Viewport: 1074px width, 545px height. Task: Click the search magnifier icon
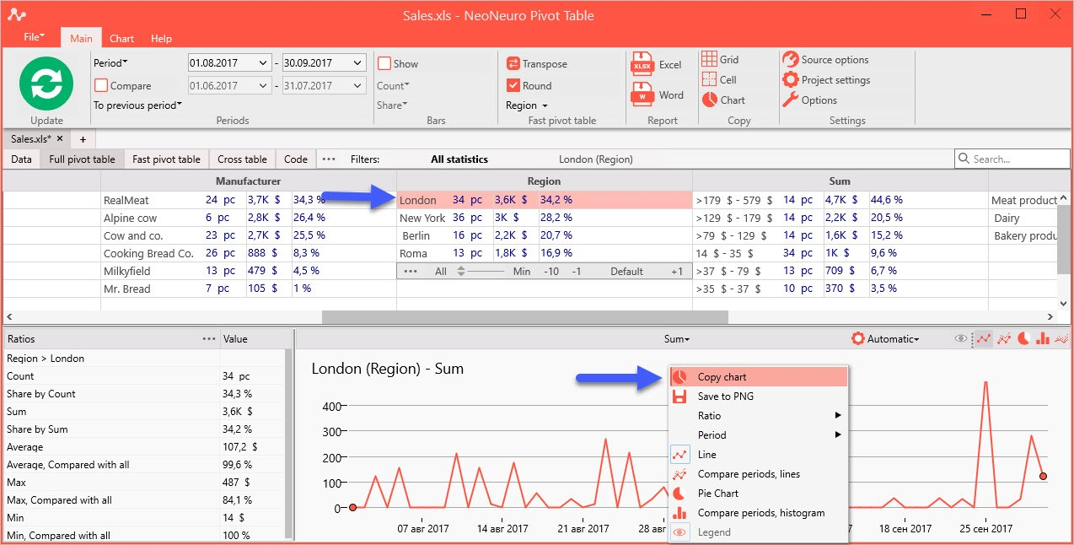pos(964,159)
